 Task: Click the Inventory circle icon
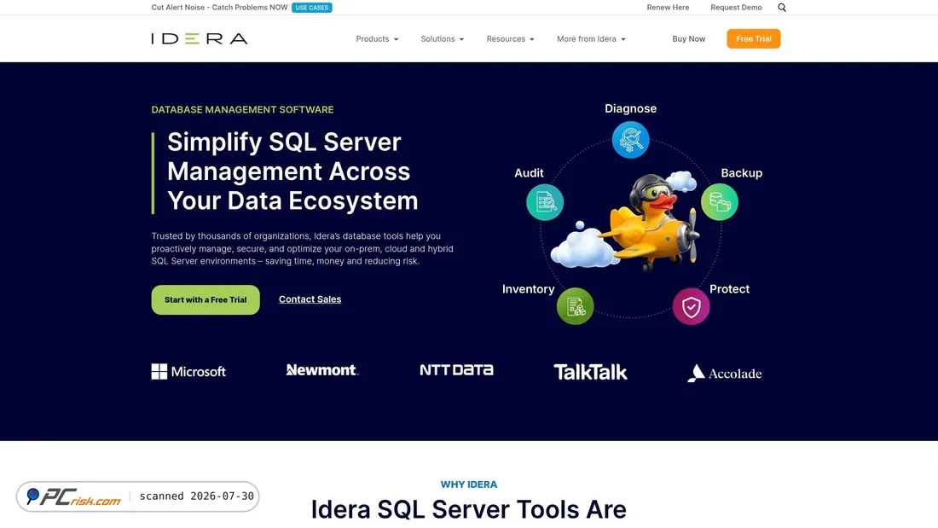click(x=575, y=306)
